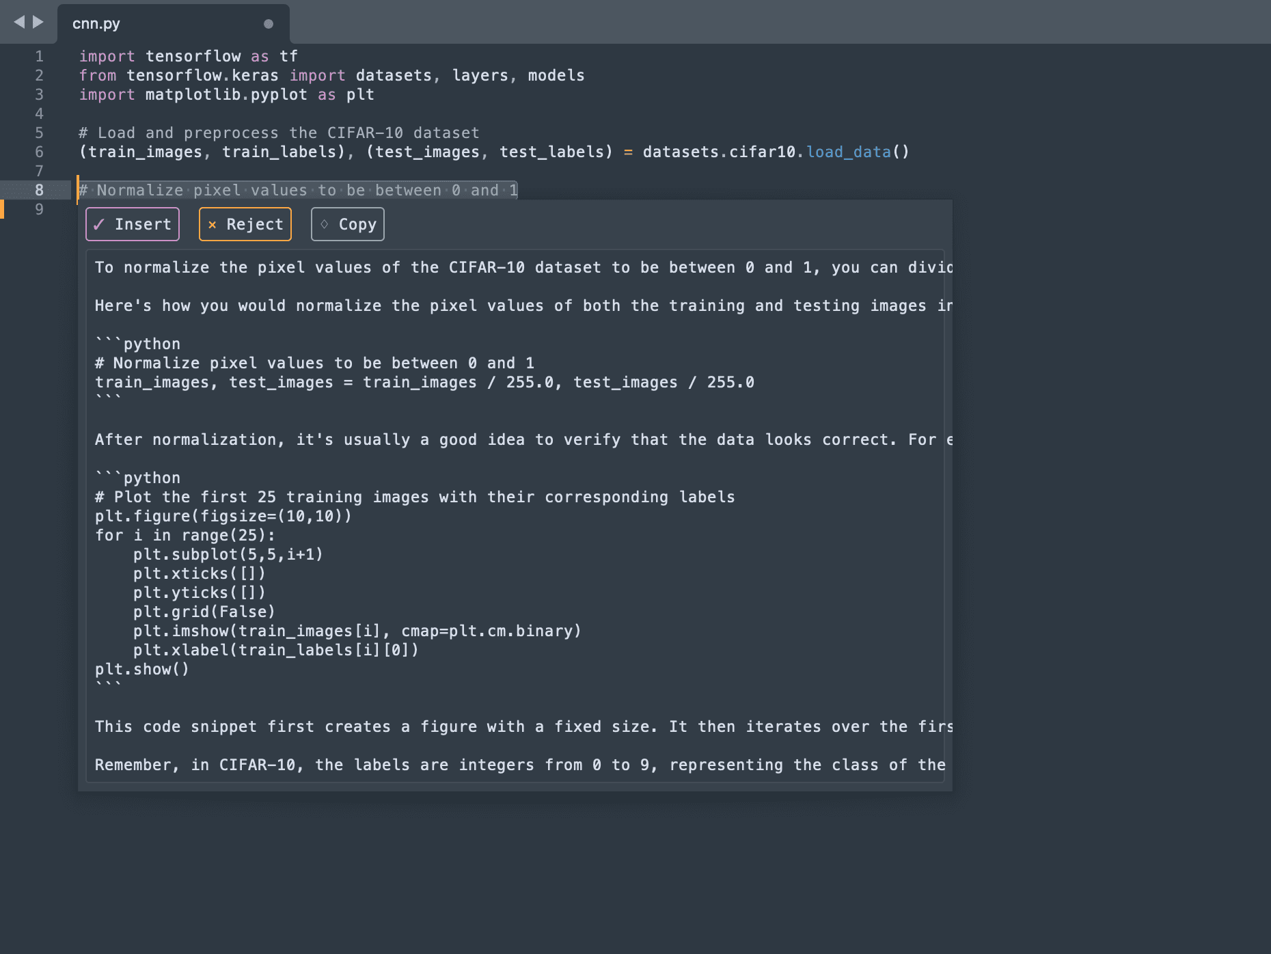
Task: Reject the AI suggestion
Action: 245,224
